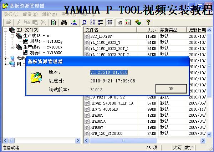
Task: Select file YL_1160_9023_BOT_1
Action: click(109, 49)
